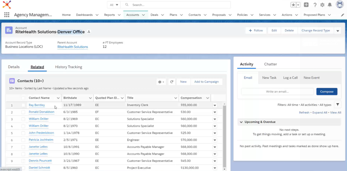Screen dimensions: 347x171
Task: Click the Compose button
Action: coord(327,91)
